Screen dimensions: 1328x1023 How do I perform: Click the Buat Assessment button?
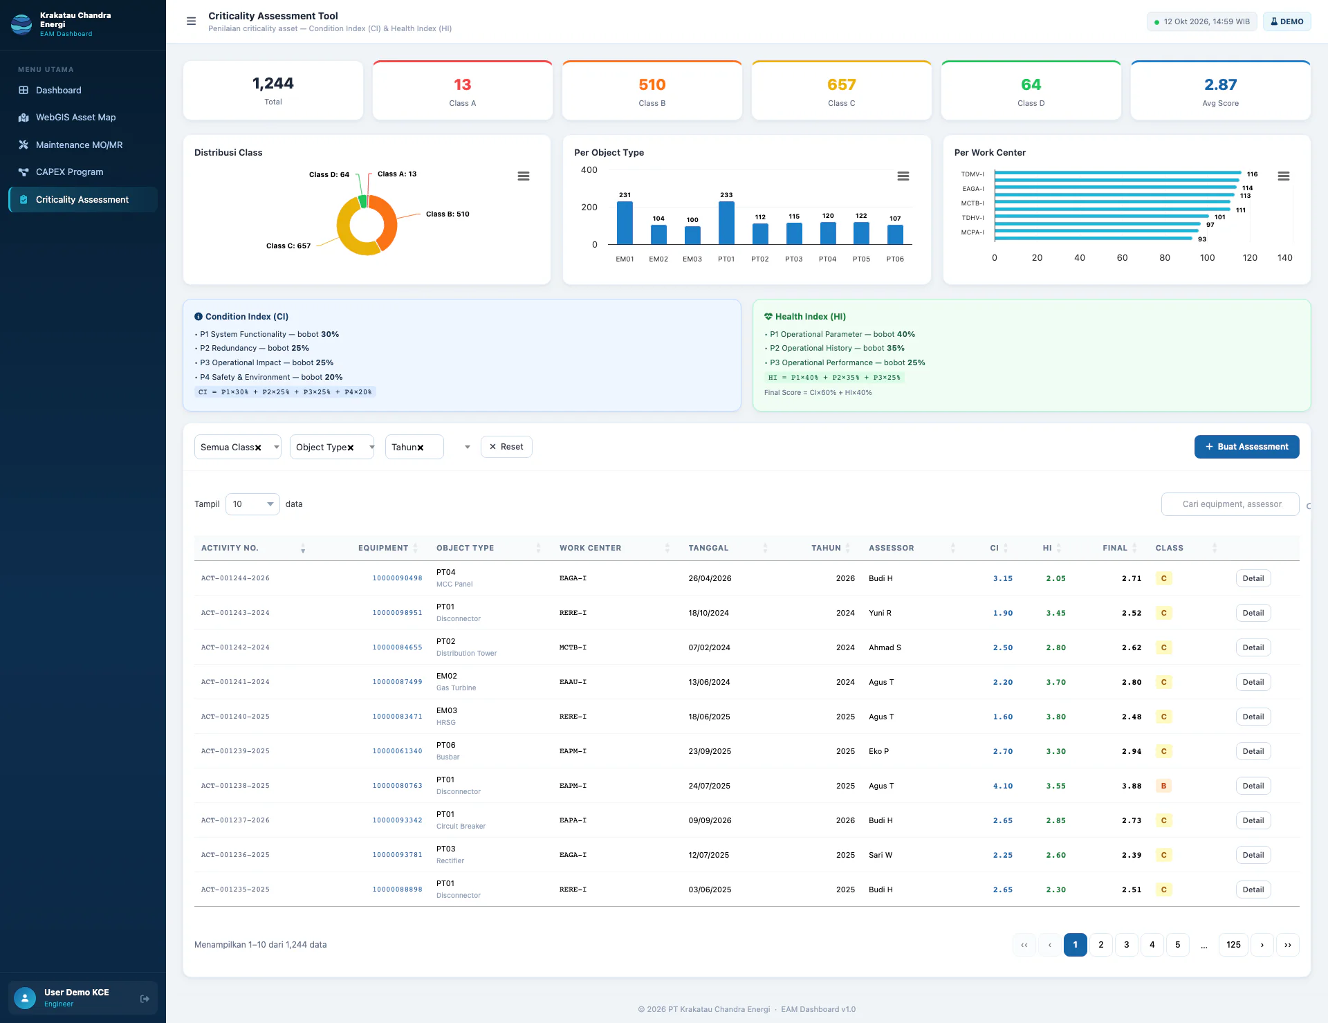1246,447
